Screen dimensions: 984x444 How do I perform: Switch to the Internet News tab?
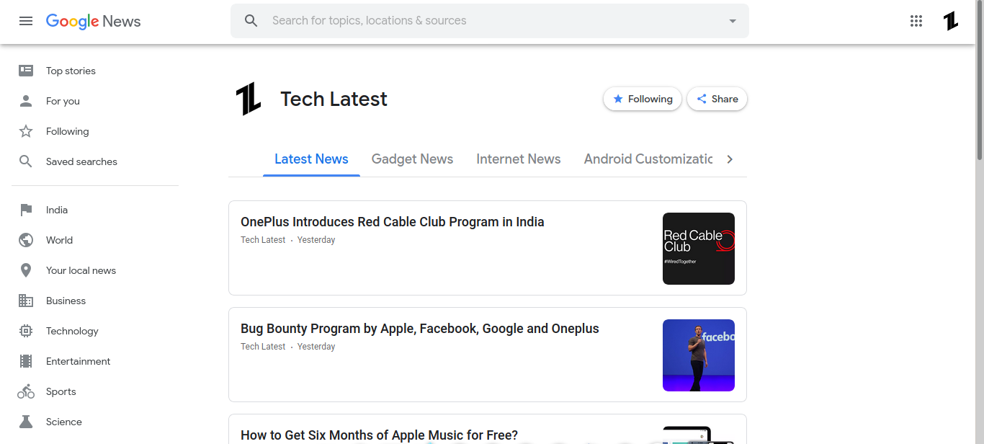(519, 159)
